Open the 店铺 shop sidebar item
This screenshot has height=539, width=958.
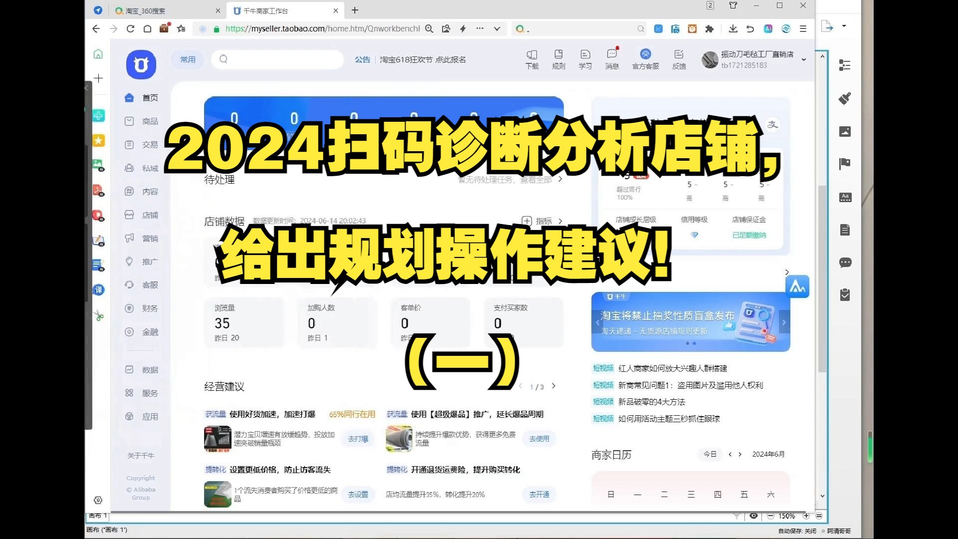point(141,215)
